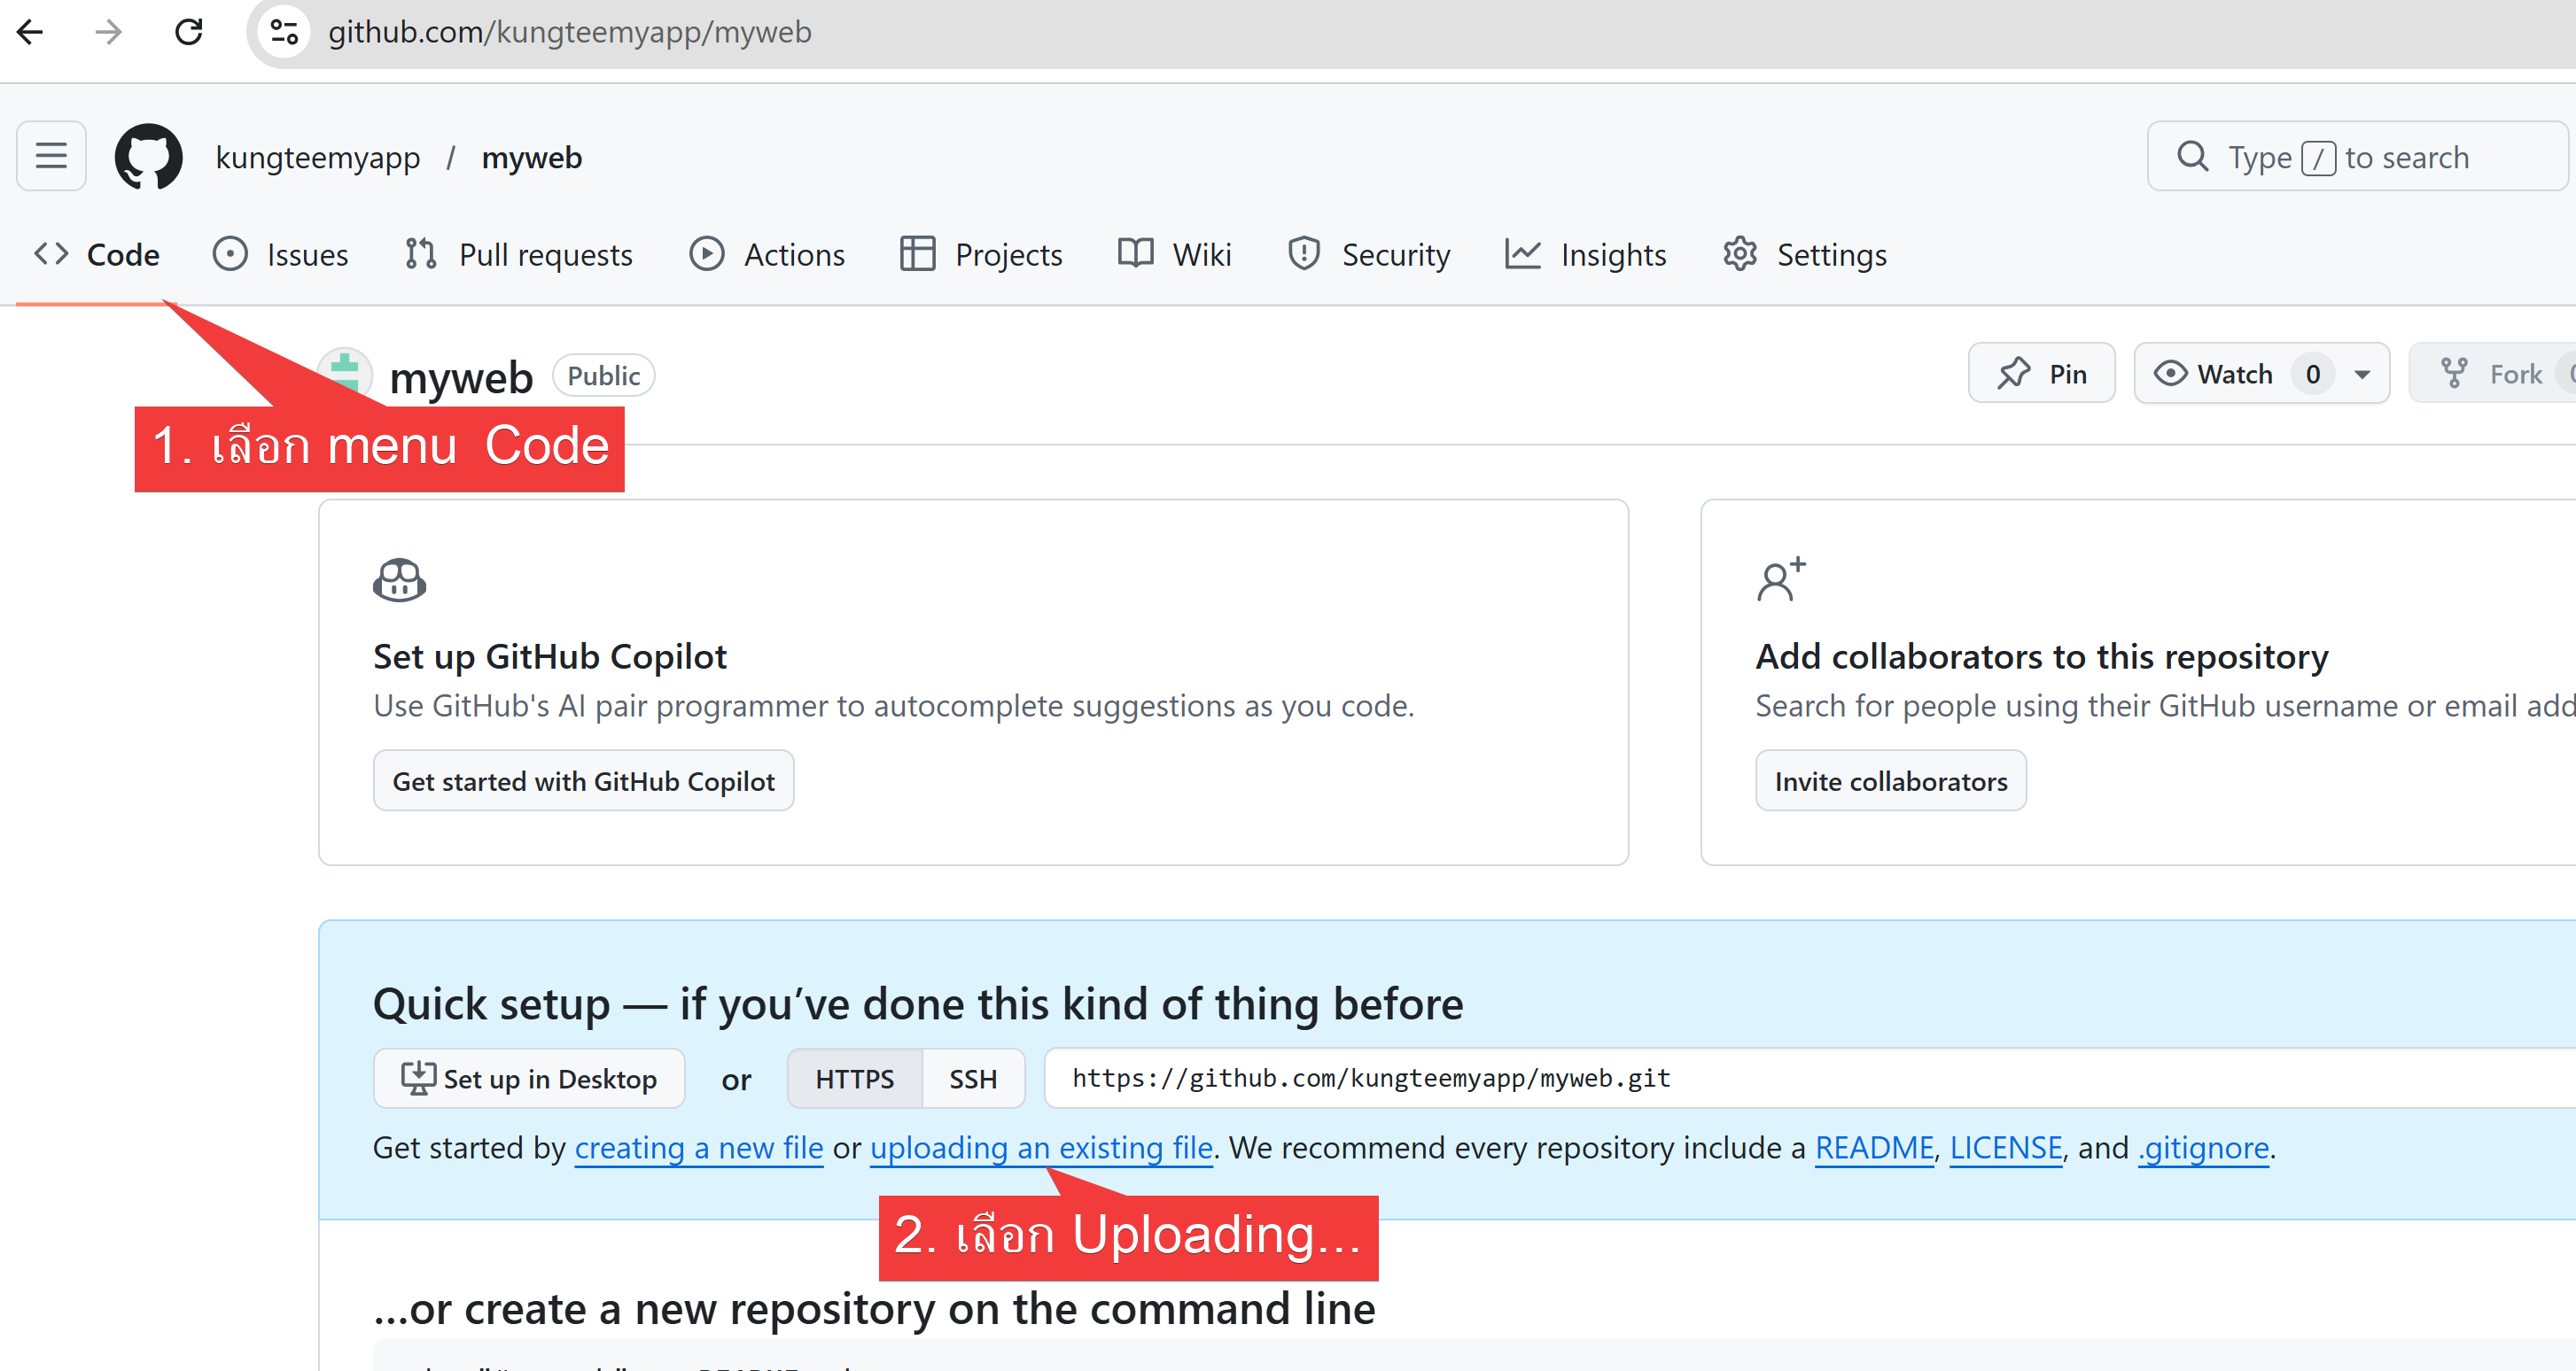Click the Set up in Desktop button
This screenshot has width=2576, height=1371.
[529, 1080]
